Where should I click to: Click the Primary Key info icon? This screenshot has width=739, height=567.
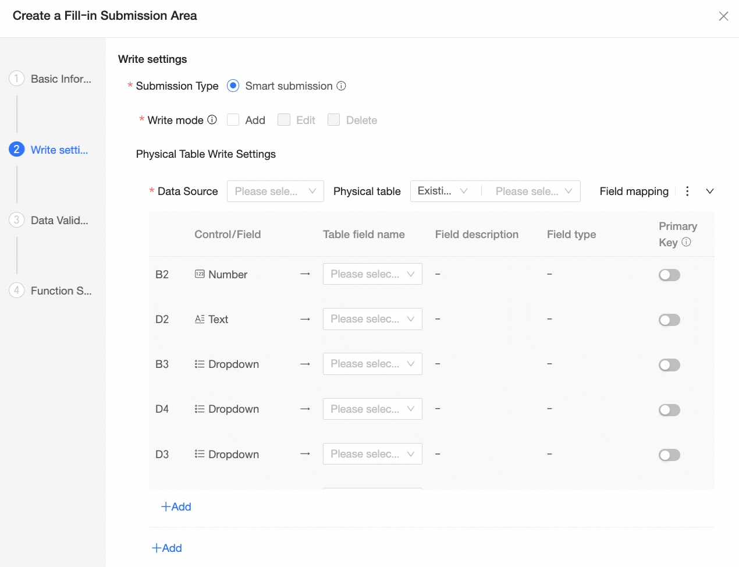click(687, 242)
